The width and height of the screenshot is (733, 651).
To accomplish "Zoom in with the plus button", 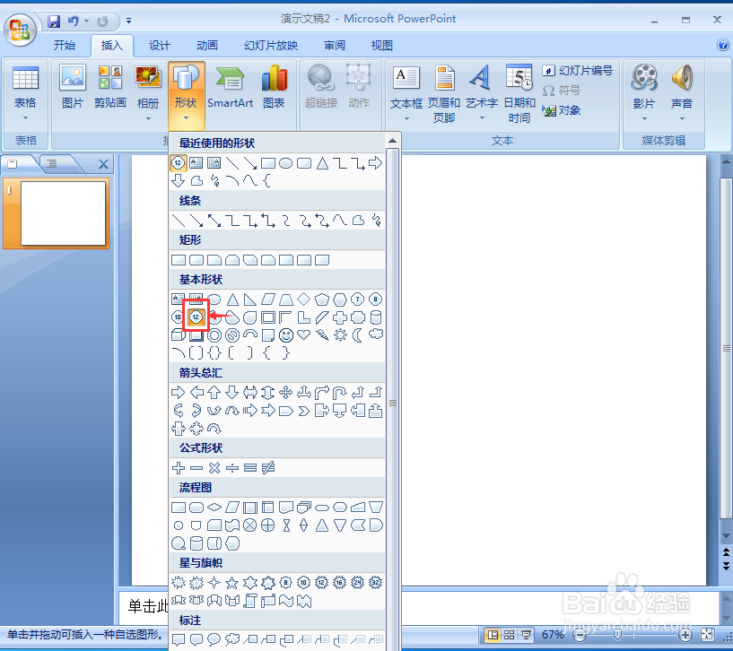I will pos(685,635).
